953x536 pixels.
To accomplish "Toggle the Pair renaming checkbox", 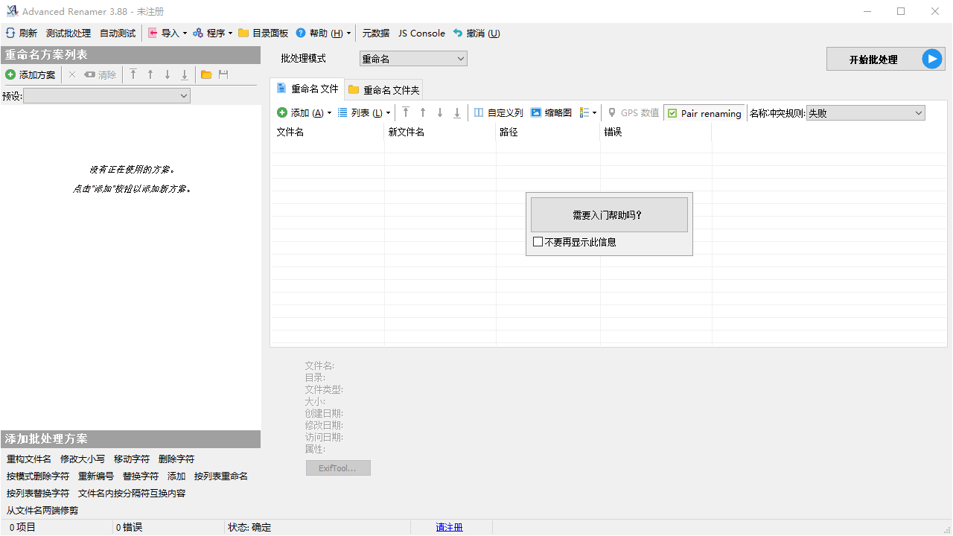I will [x=672, y=113].
